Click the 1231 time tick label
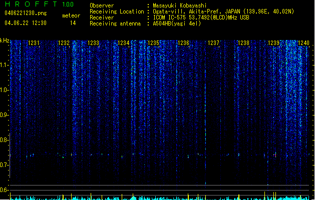The image size is (315, 200). (34, 43)
